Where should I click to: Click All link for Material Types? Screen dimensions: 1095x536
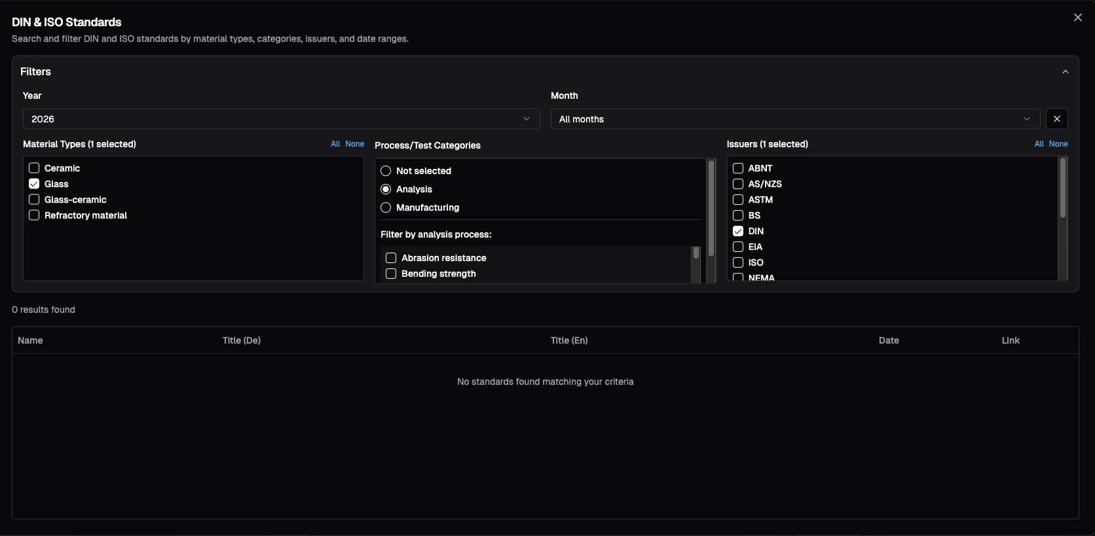[335, 144]
